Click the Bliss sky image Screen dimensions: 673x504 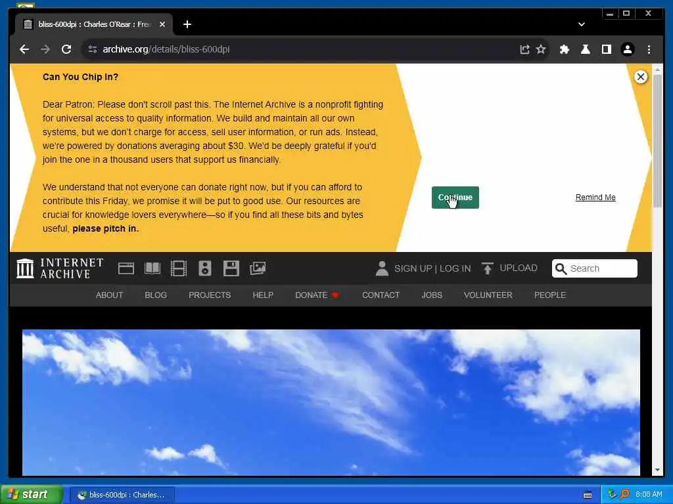pos(331,402)
